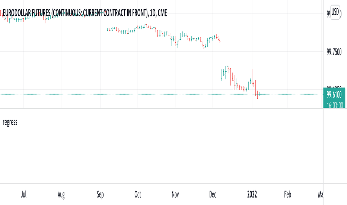This screenshot has height=205, width=347.
Task: Select the Oct label on time axis
Action: (x=138, y=194)
